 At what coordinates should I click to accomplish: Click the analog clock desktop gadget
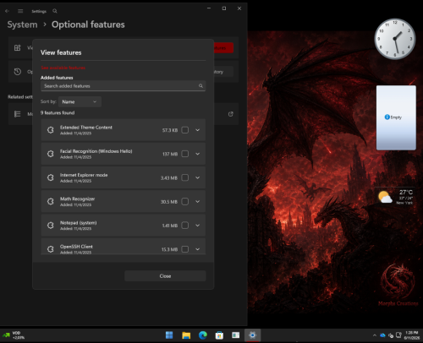395,39
